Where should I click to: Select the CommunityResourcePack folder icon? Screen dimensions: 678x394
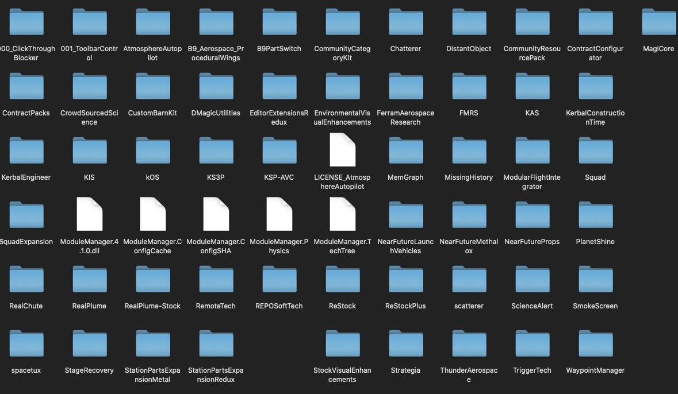pos(533,22)
